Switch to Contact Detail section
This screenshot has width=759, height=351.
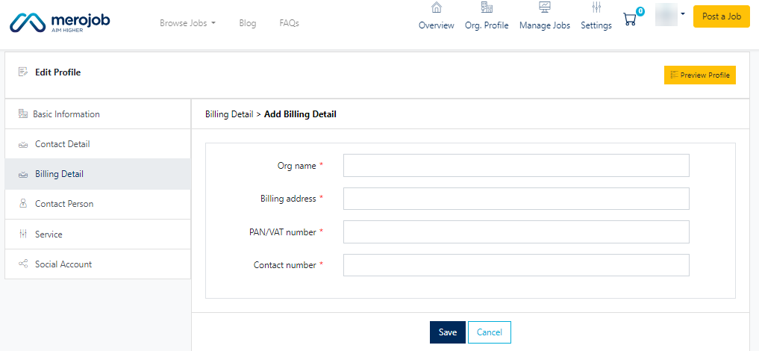click(63, 144)
